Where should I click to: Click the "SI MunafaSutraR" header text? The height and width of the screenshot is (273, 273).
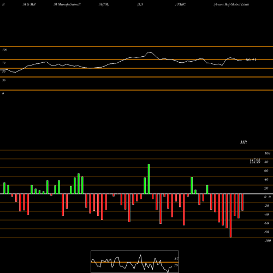click(x=67, y=4)
